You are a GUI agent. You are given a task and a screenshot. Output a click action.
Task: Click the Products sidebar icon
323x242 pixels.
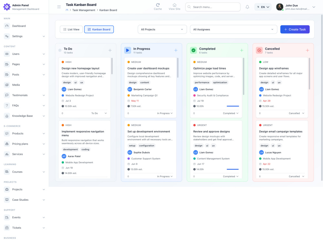pyautogui.click(x=7, y=134)
